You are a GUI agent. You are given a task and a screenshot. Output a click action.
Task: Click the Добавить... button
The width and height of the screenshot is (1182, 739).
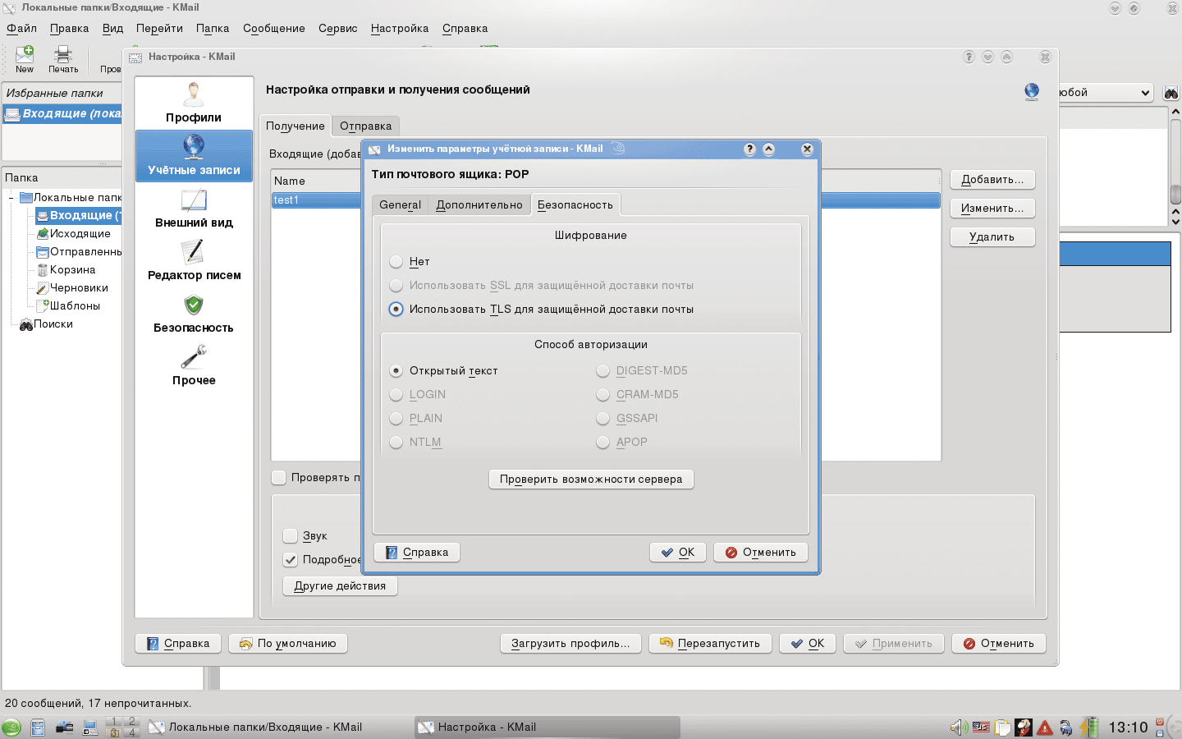pos(992,179)
